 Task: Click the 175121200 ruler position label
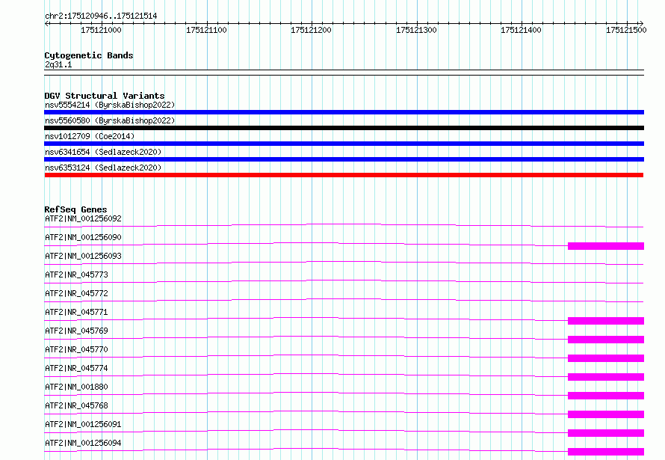click(x=311, y=30)
